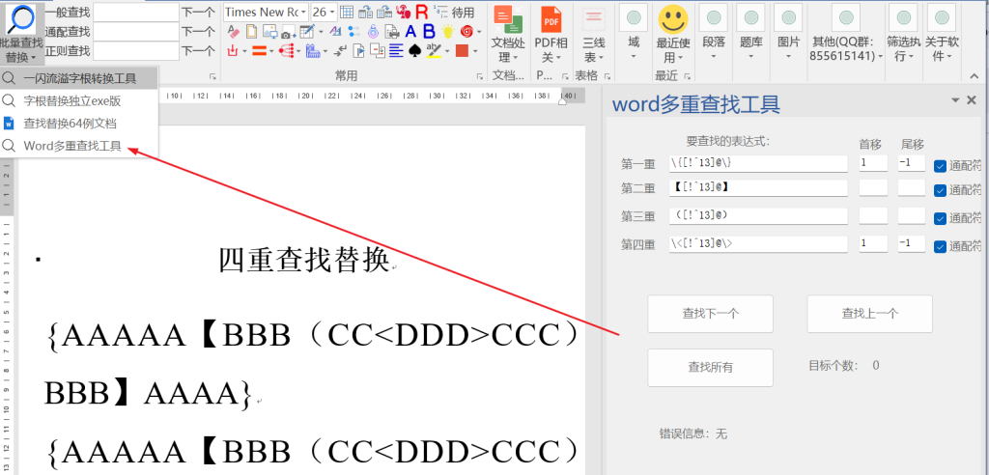Toggle 通配符 checkbox for 第一重
The height and width of the screenshot is (475, 989).
coord(940,166)
